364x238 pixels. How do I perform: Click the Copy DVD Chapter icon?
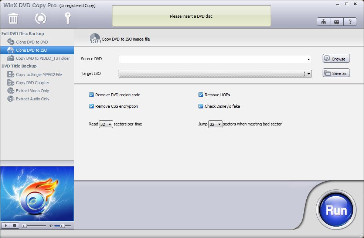11,83
